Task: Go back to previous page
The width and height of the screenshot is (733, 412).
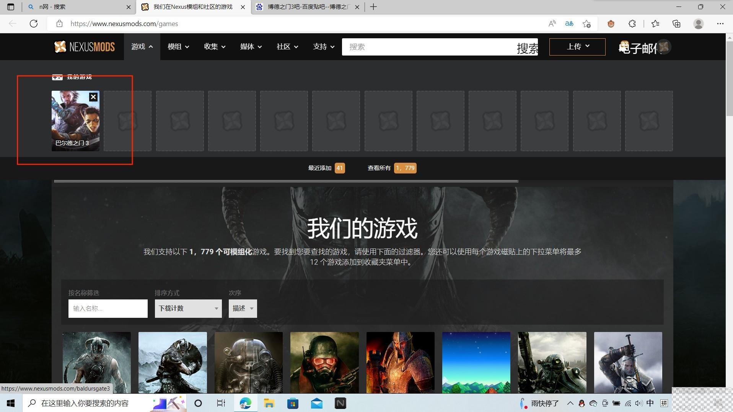Action: 13,24
